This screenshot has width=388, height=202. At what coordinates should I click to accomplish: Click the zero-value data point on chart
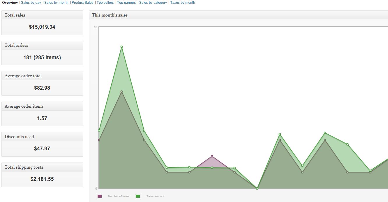coord(257,188)
